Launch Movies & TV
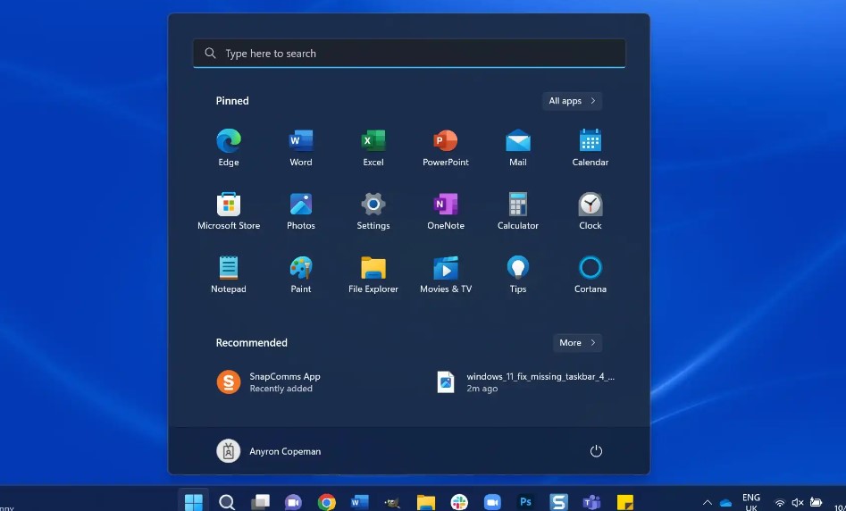 pos(445,274)
